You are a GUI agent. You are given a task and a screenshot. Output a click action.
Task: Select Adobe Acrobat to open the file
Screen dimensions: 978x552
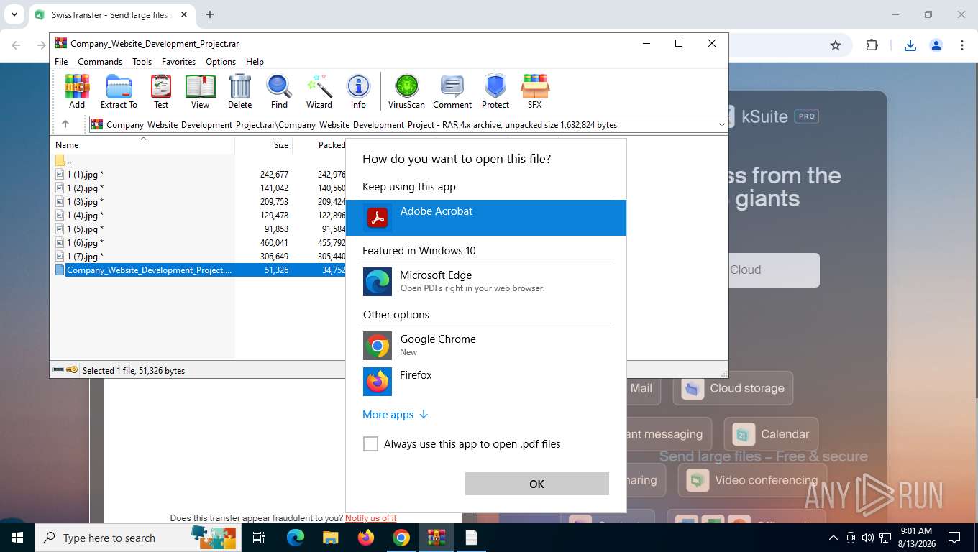point(486,218)
